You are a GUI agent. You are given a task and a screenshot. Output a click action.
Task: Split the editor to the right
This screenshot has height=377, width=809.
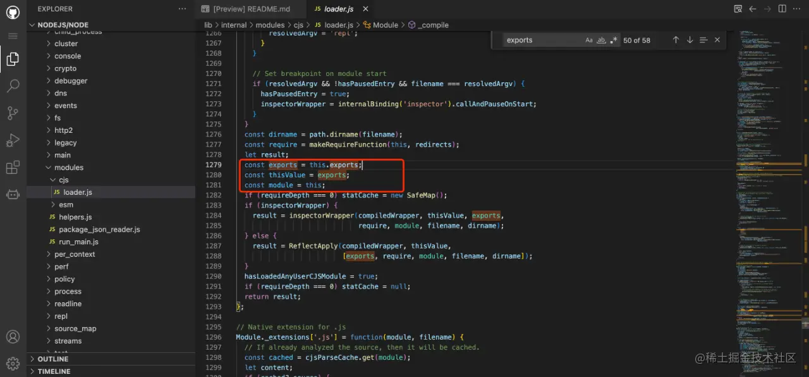coord(782,9)
